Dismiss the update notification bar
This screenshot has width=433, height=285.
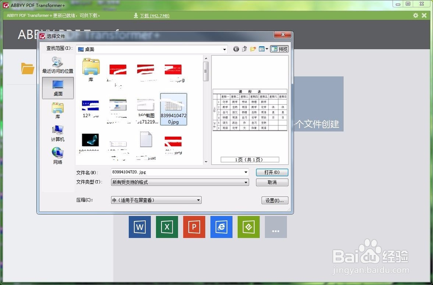pos(424,16)
